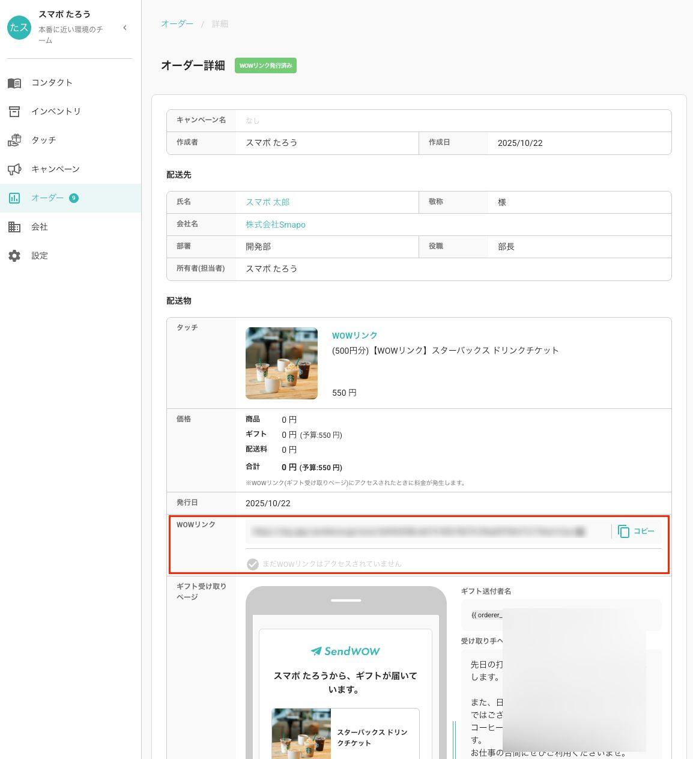The image size is (693, 759).
Task: Click the SendWOW logo in preview
Action: tap(345, 652)
